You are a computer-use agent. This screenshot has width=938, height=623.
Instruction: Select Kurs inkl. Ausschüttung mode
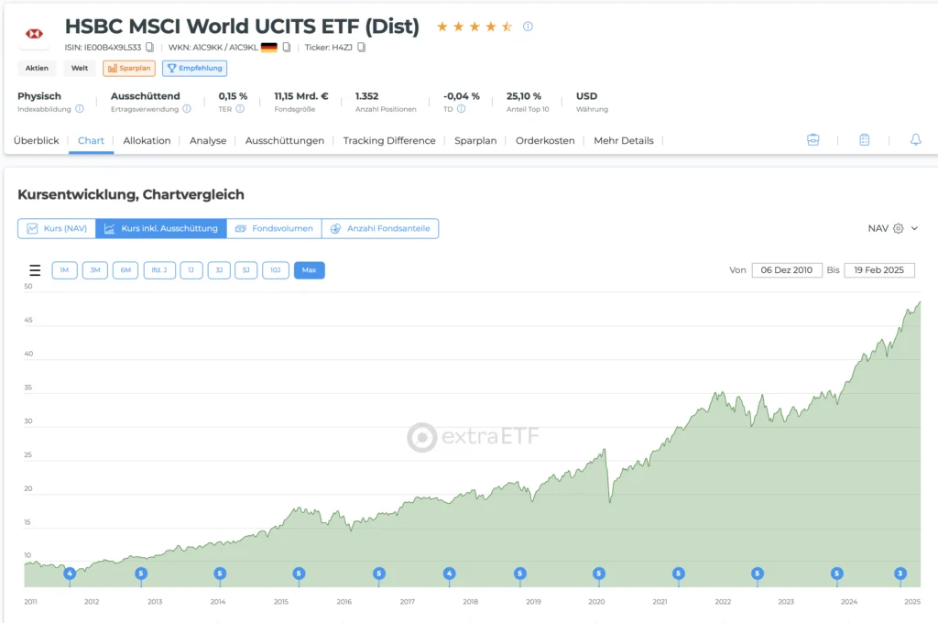coord(161,229)
